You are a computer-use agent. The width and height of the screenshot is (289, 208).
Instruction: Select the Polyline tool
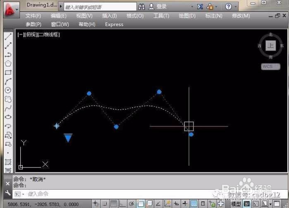click(8, 55)
